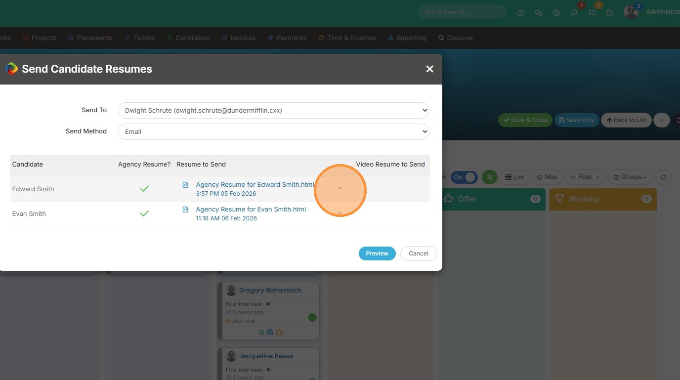Open the Tickets menu
Screen dimensions: 680x380
coord(139,38)
